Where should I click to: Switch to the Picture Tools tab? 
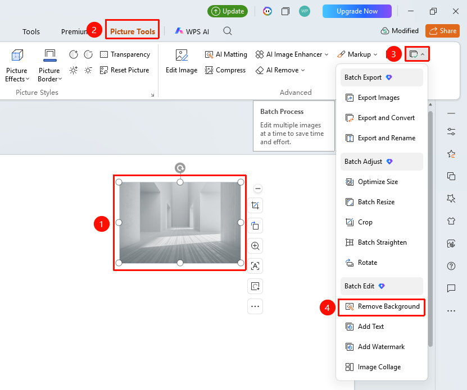pyautogui.click(x=133, y=31)
